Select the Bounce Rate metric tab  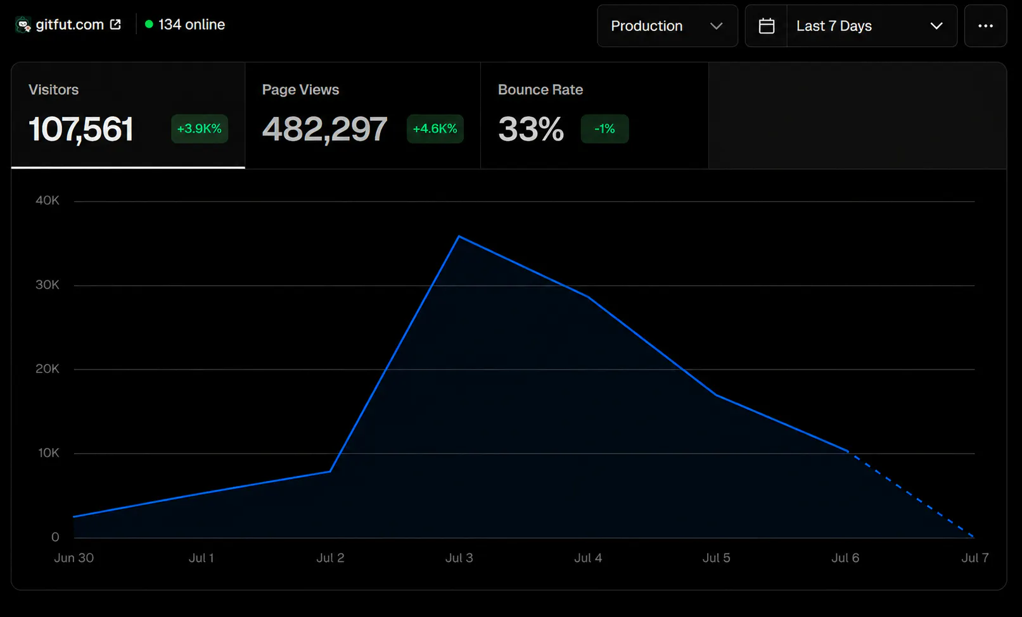pos(594,115)
